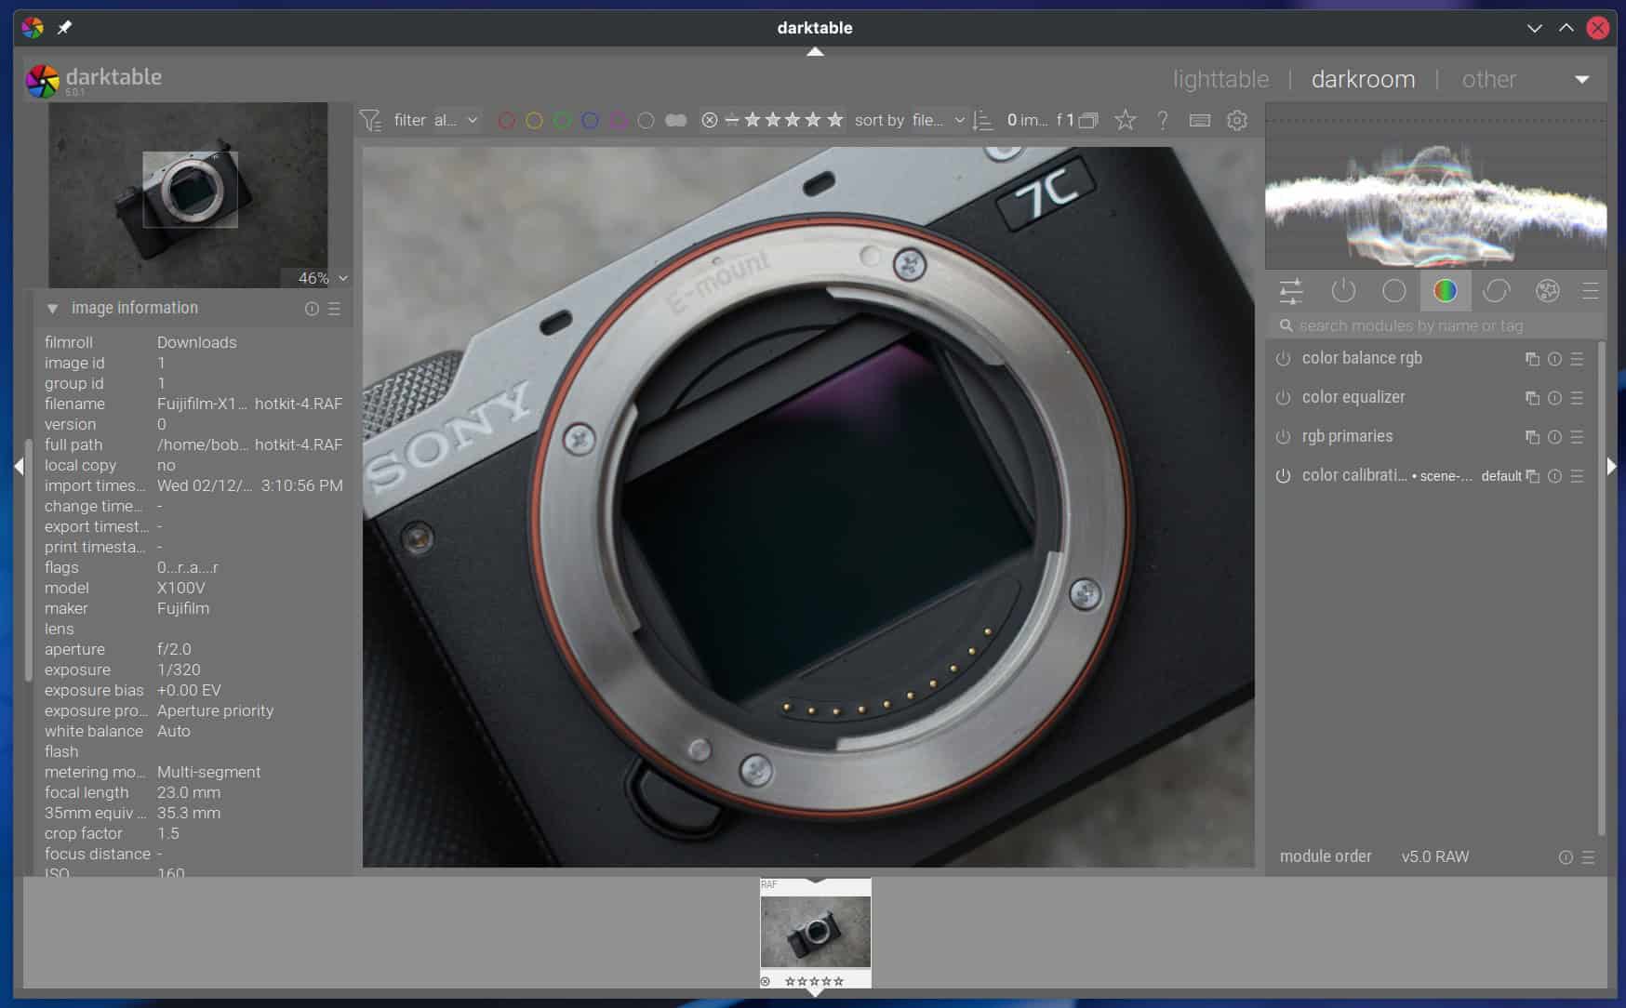Select the color modules group icon

pos(1445,291)
